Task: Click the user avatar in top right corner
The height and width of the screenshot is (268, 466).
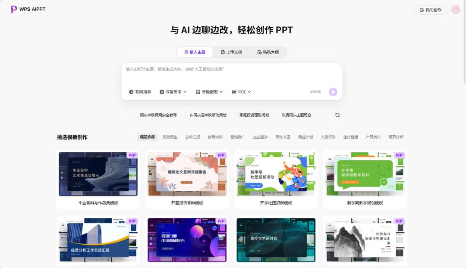Action: [x=456, y=9]
